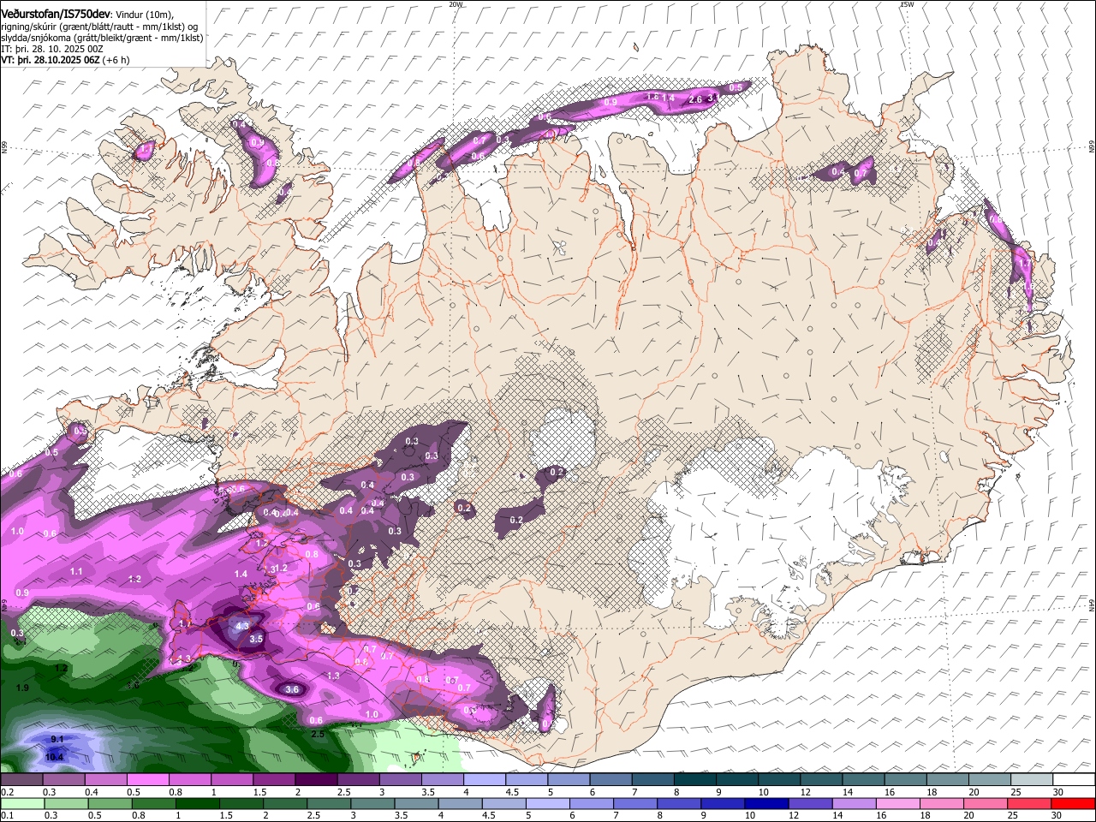Click the valid time line 'VT: þri. 28.10.2025 06Z'
This screenshot has height=822, width=1096.
coord(51,60)
